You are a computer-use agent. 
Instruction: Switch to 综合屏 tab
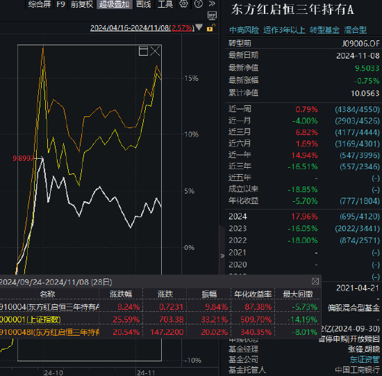click(x=39, y=4)
